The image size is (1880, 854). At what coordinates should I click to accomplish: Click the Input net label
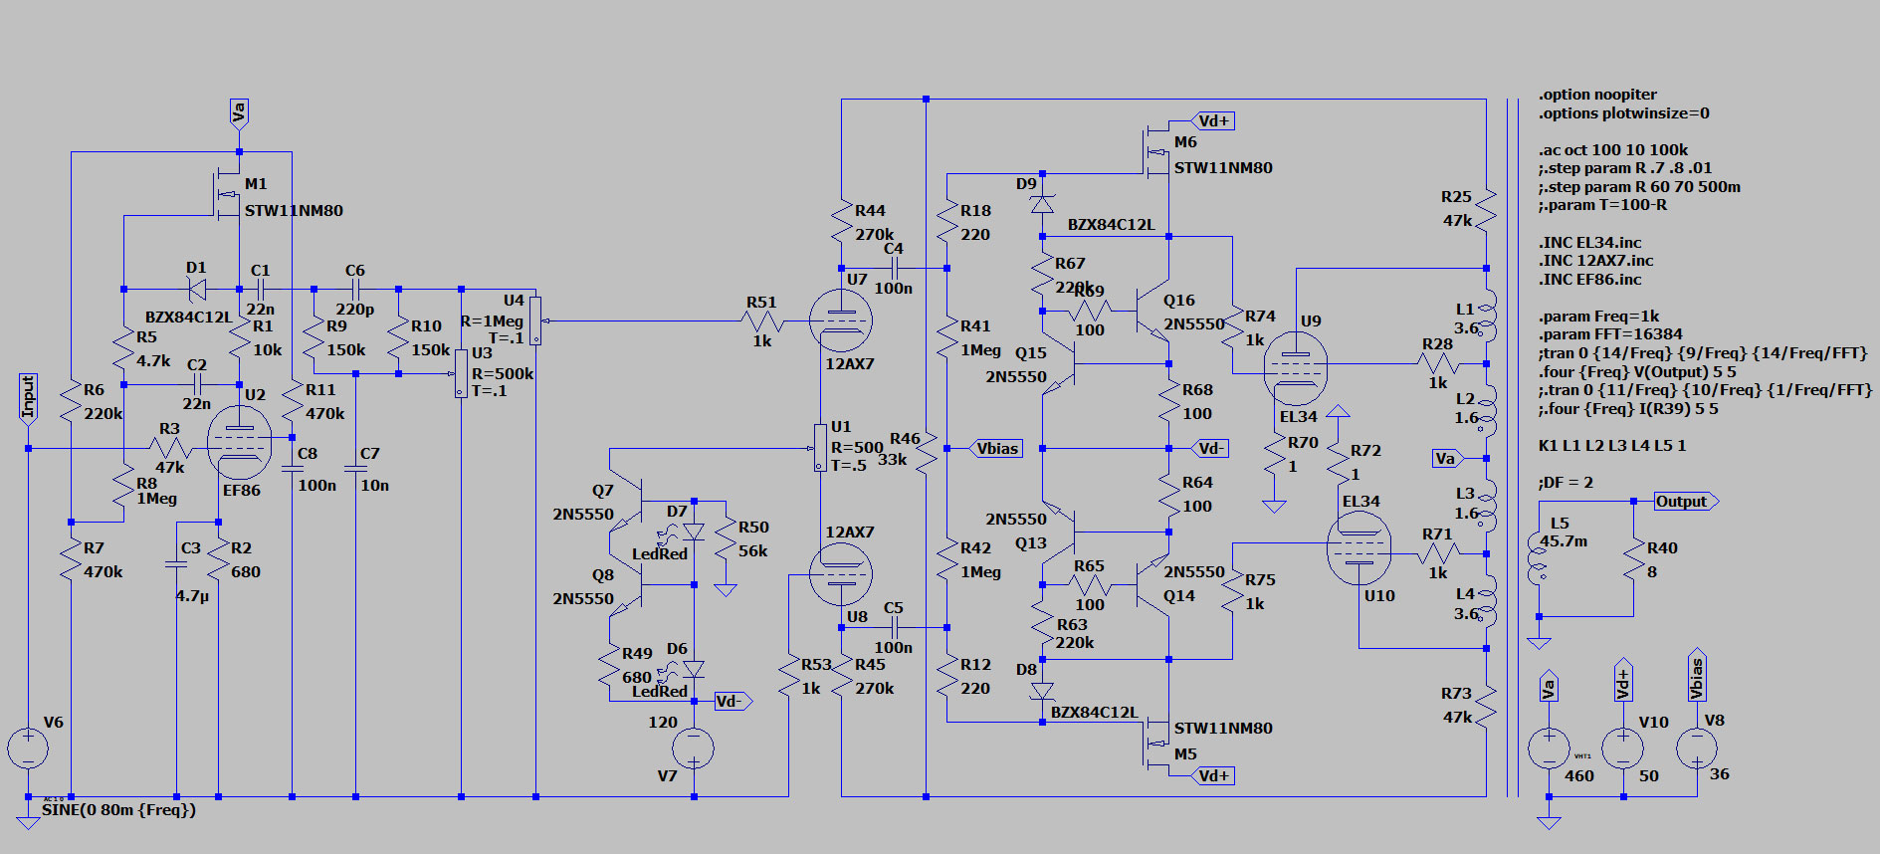point(28,397)
